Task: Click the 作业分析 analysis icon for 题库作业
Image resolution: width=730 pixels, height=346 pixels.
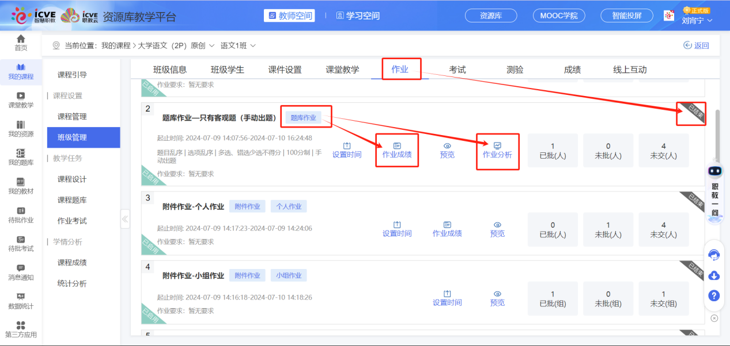Action: point(497,150)
